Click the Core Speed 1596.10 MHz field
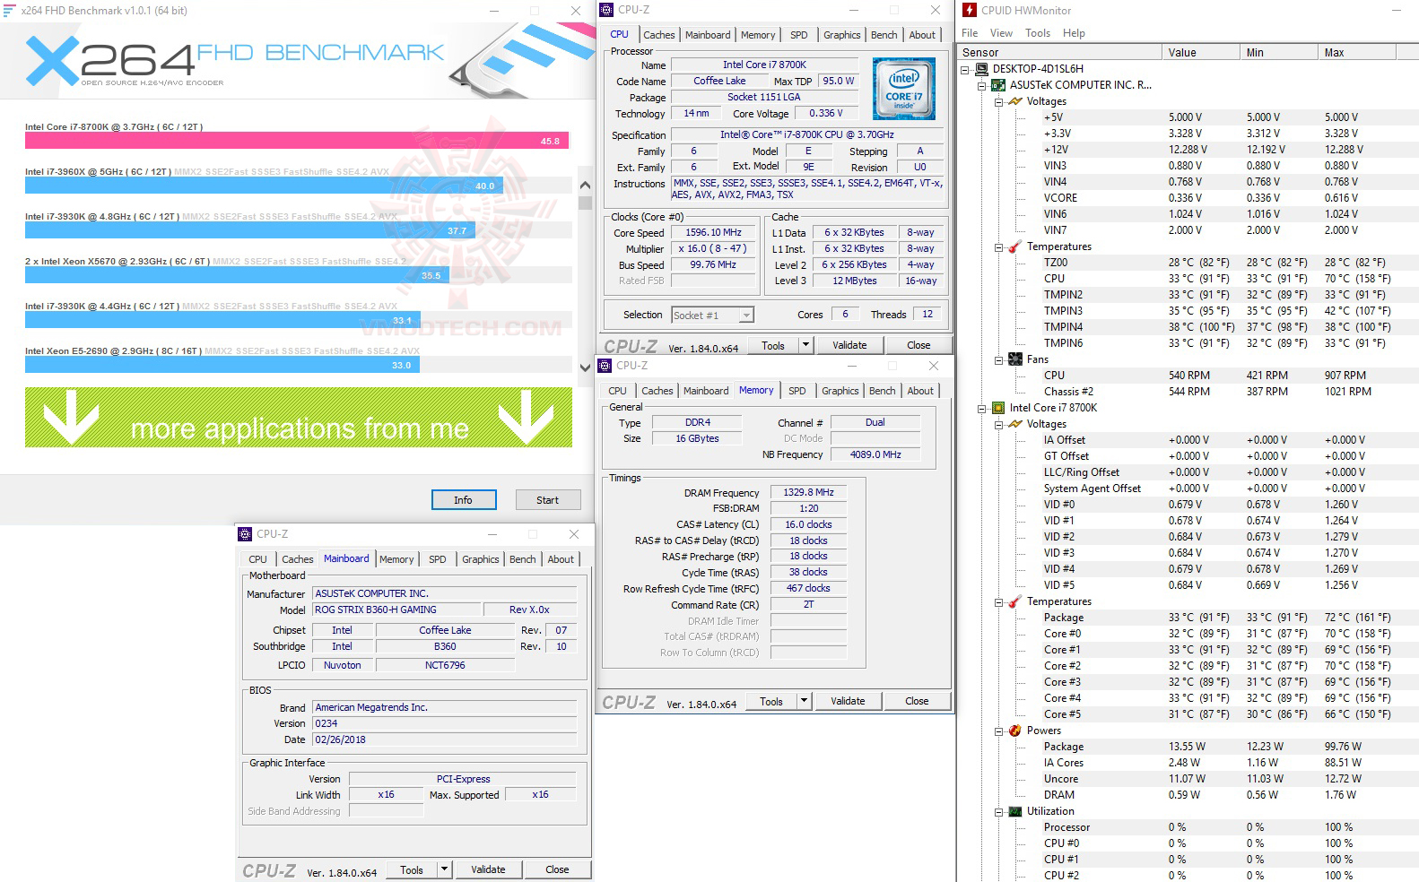 [714, 232]
